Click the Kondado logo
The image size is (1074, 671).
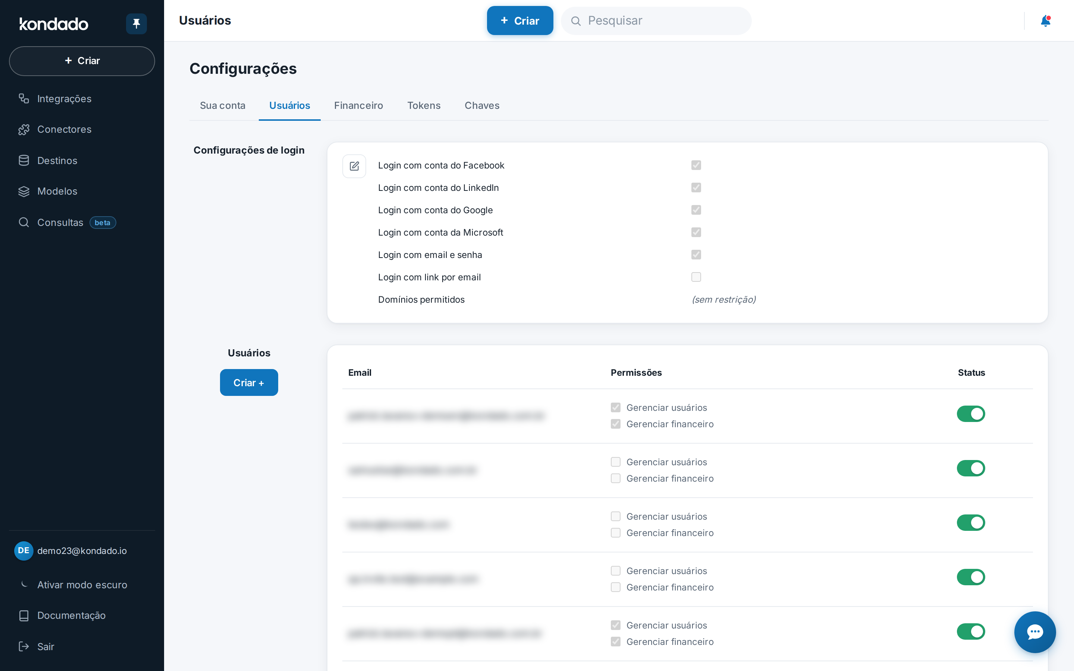click(54, 24)
